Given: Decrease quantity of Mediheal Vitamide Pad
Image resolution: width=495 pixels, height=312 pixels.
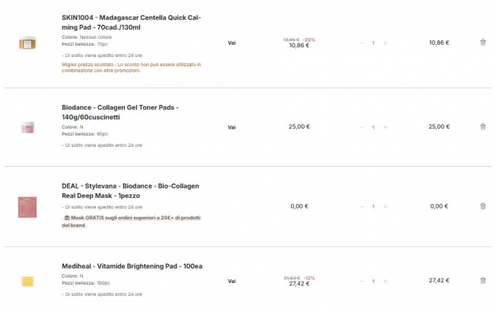Looking at the screenshot, I should coord(362,281).
